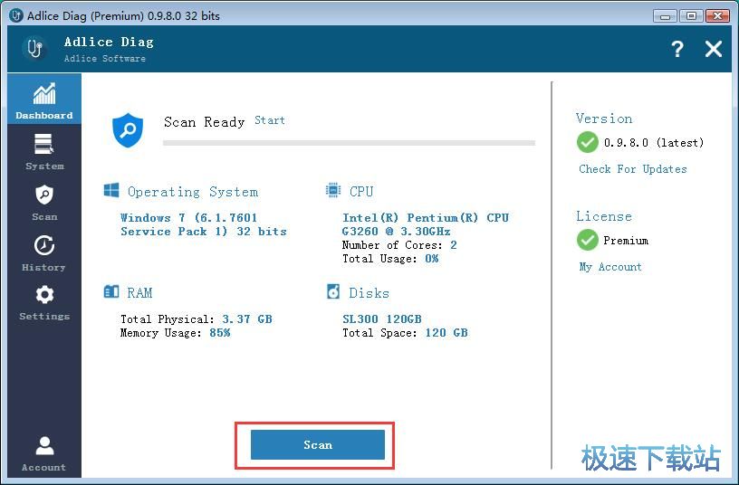739x485 pixels.
Task: Click the green checkmark beside version 0.9.8.0
Action: (x=587, y=142)
